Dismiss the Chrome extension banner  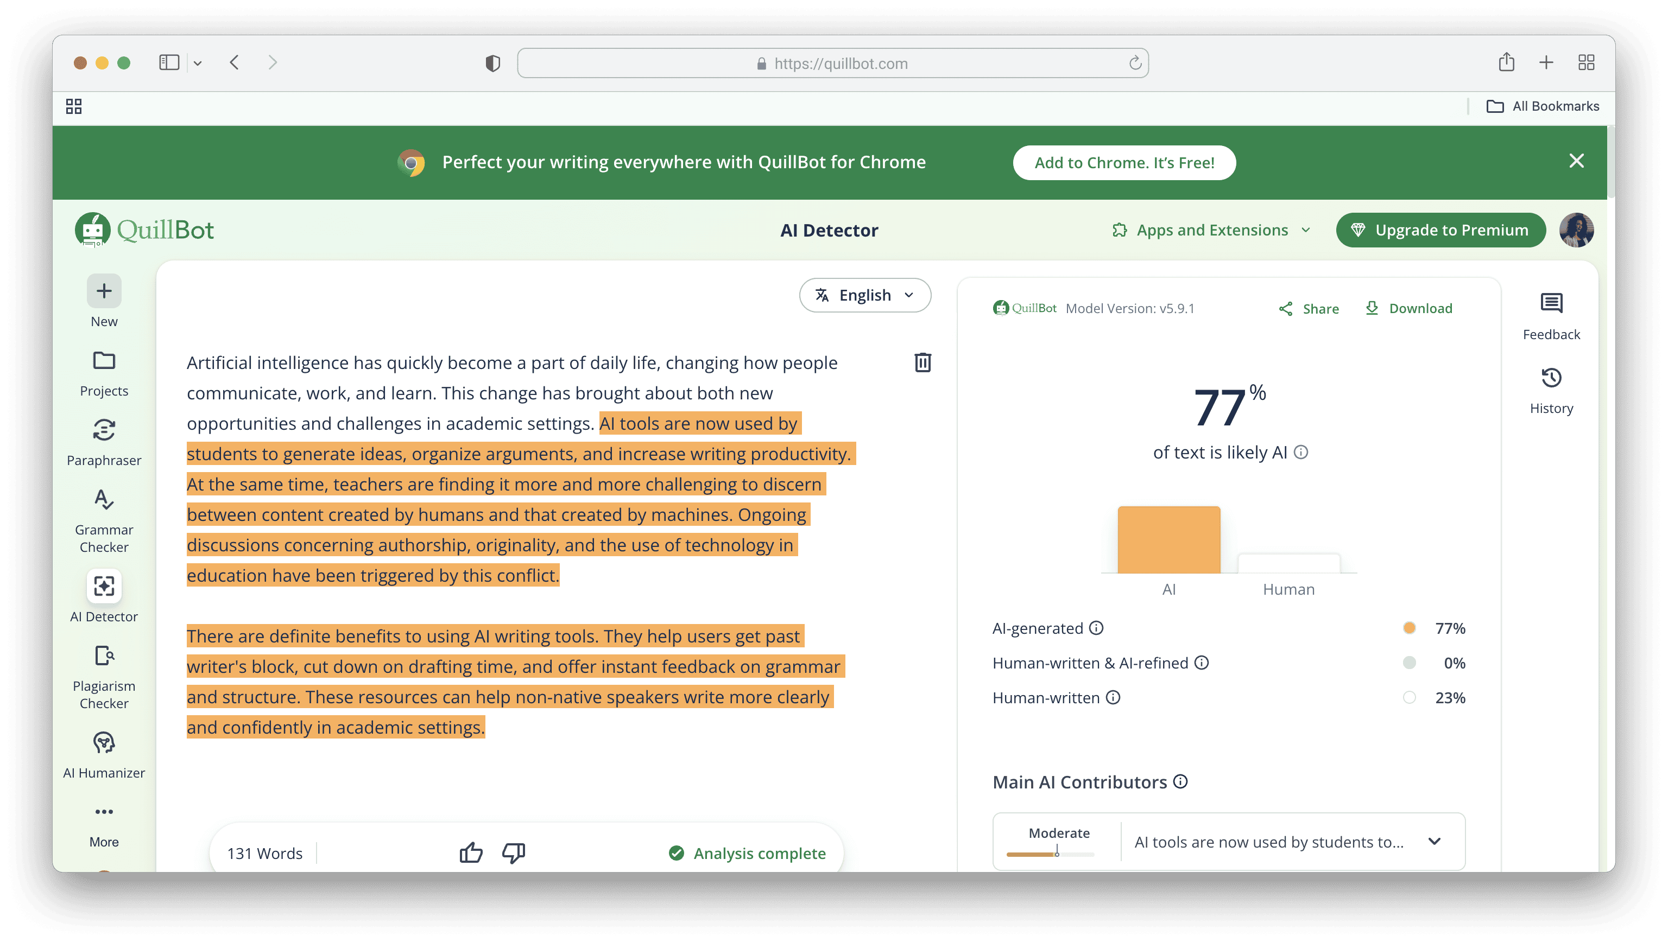(1576, 161)
